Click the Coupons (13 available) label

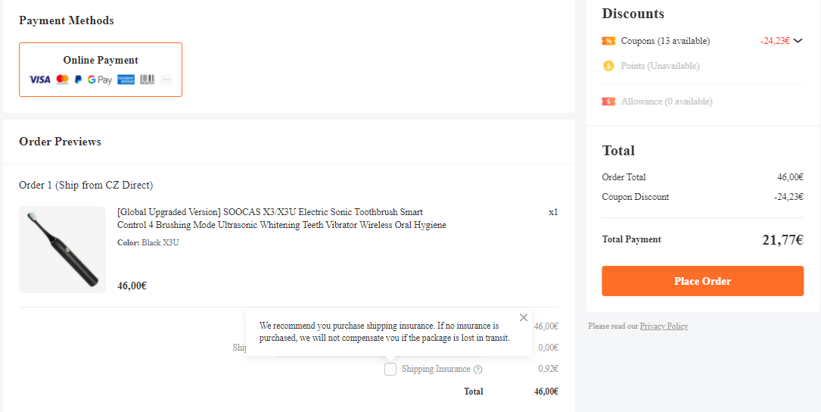click(x=665, y=41)
